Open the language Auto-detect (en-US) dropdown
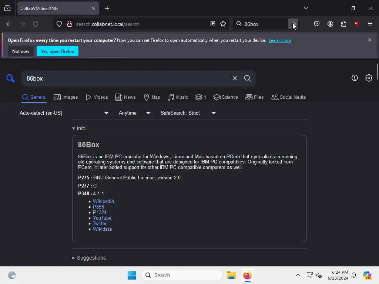The width and height of the screenshot is (379, 284). tap(64, 113)
